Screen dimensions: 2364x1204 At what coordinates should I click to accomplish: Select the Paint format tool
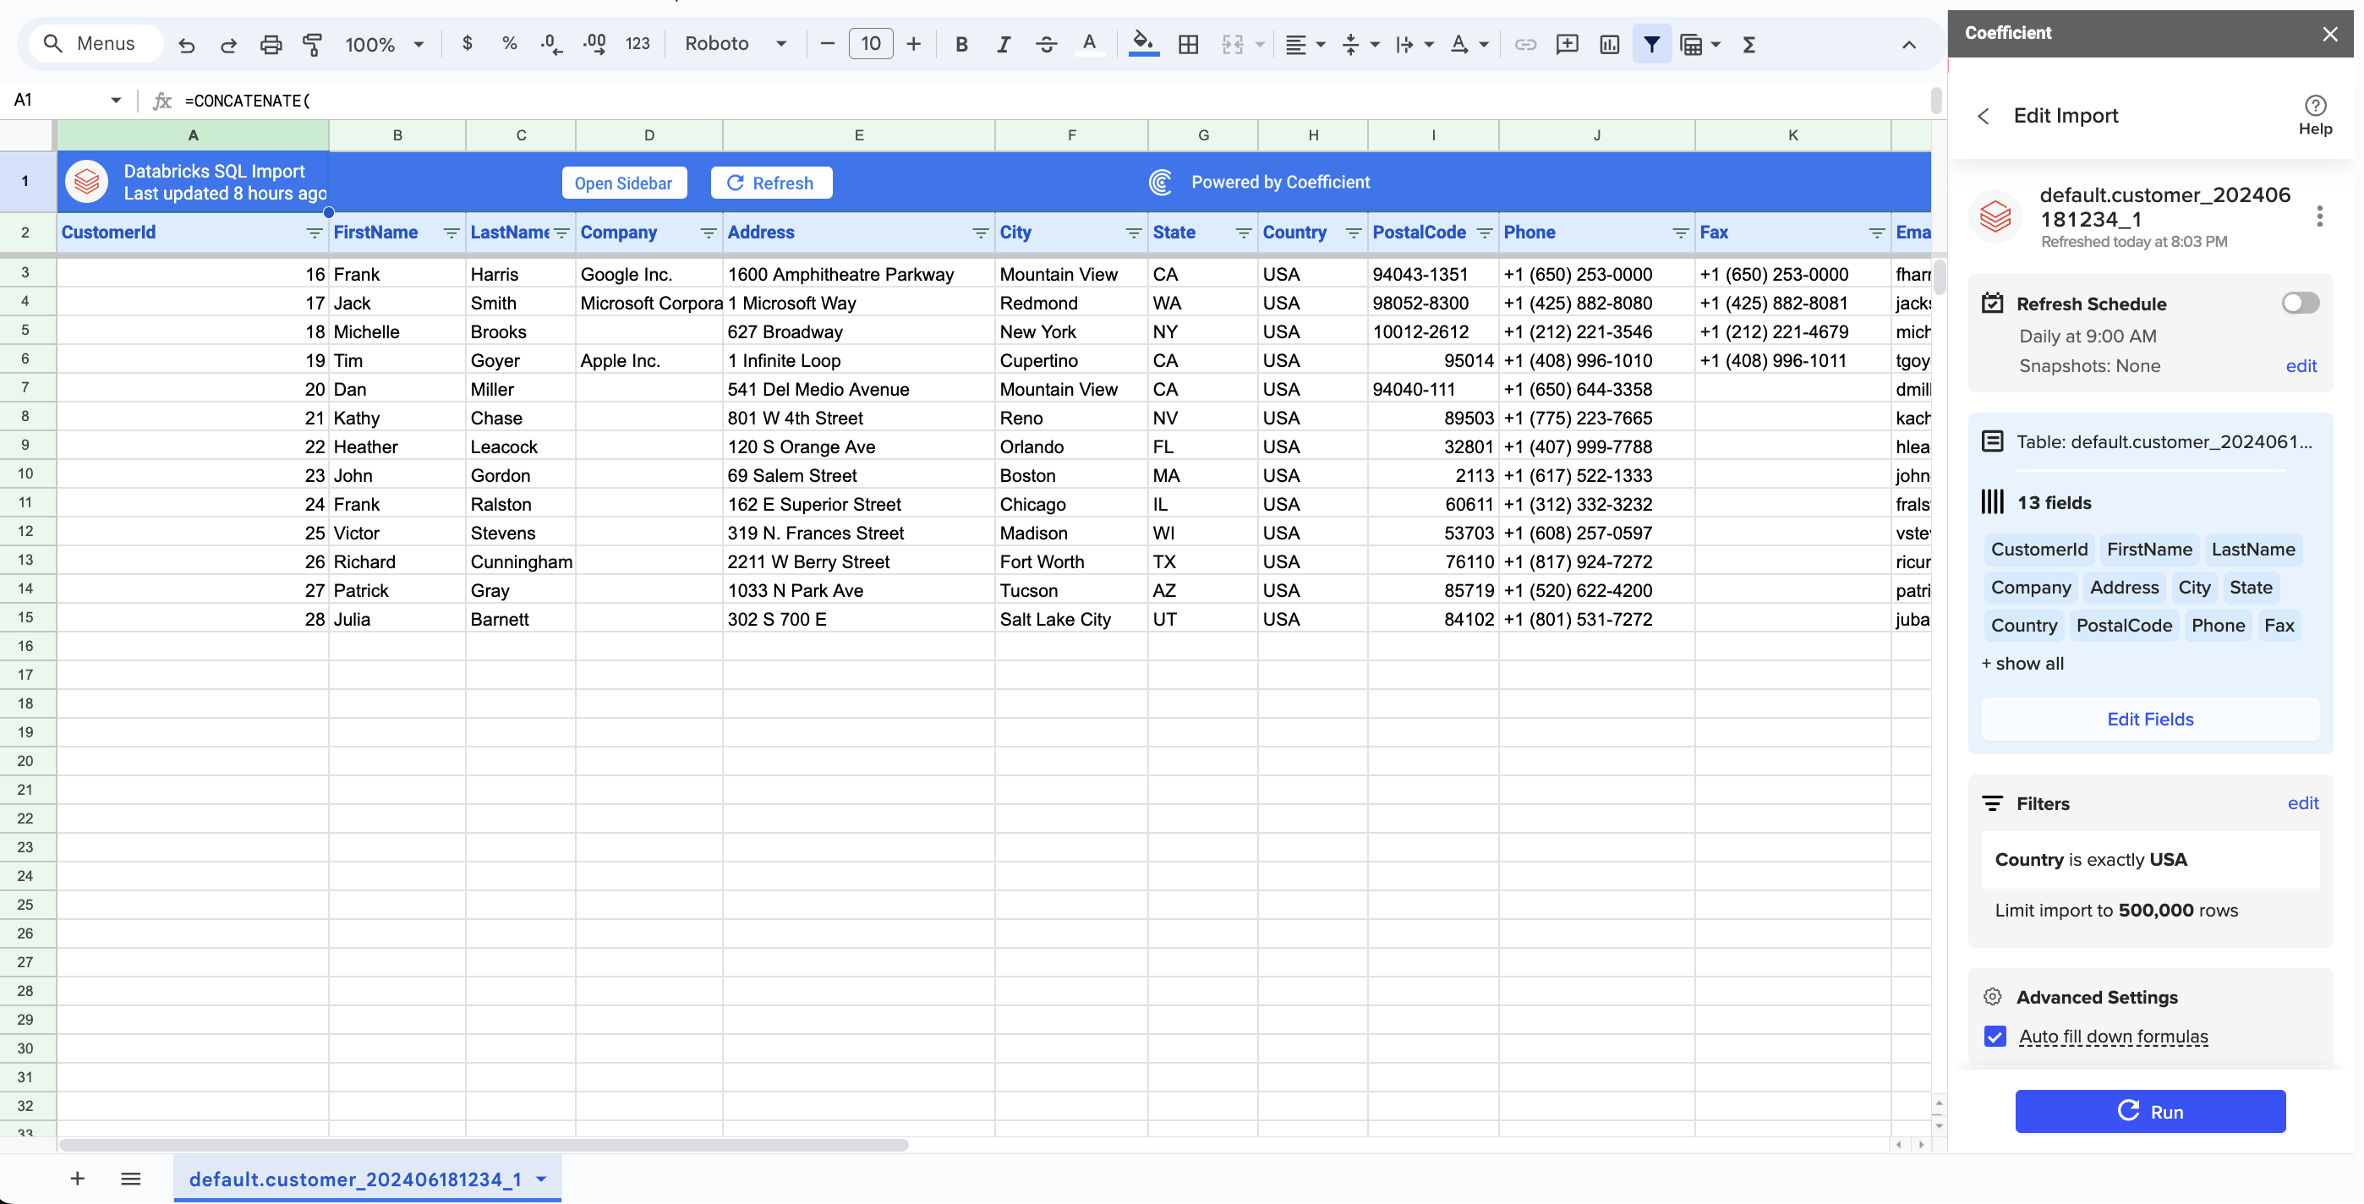click(312, 44)
